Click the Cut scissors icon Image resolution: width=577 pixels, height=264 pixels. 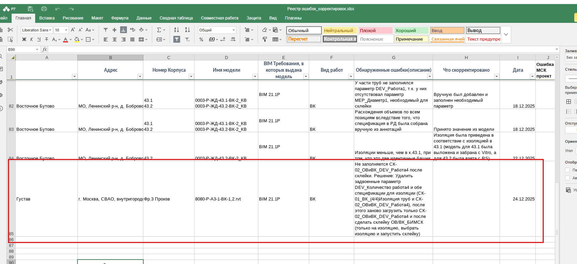pyautogui.click(x=10, y=30)
